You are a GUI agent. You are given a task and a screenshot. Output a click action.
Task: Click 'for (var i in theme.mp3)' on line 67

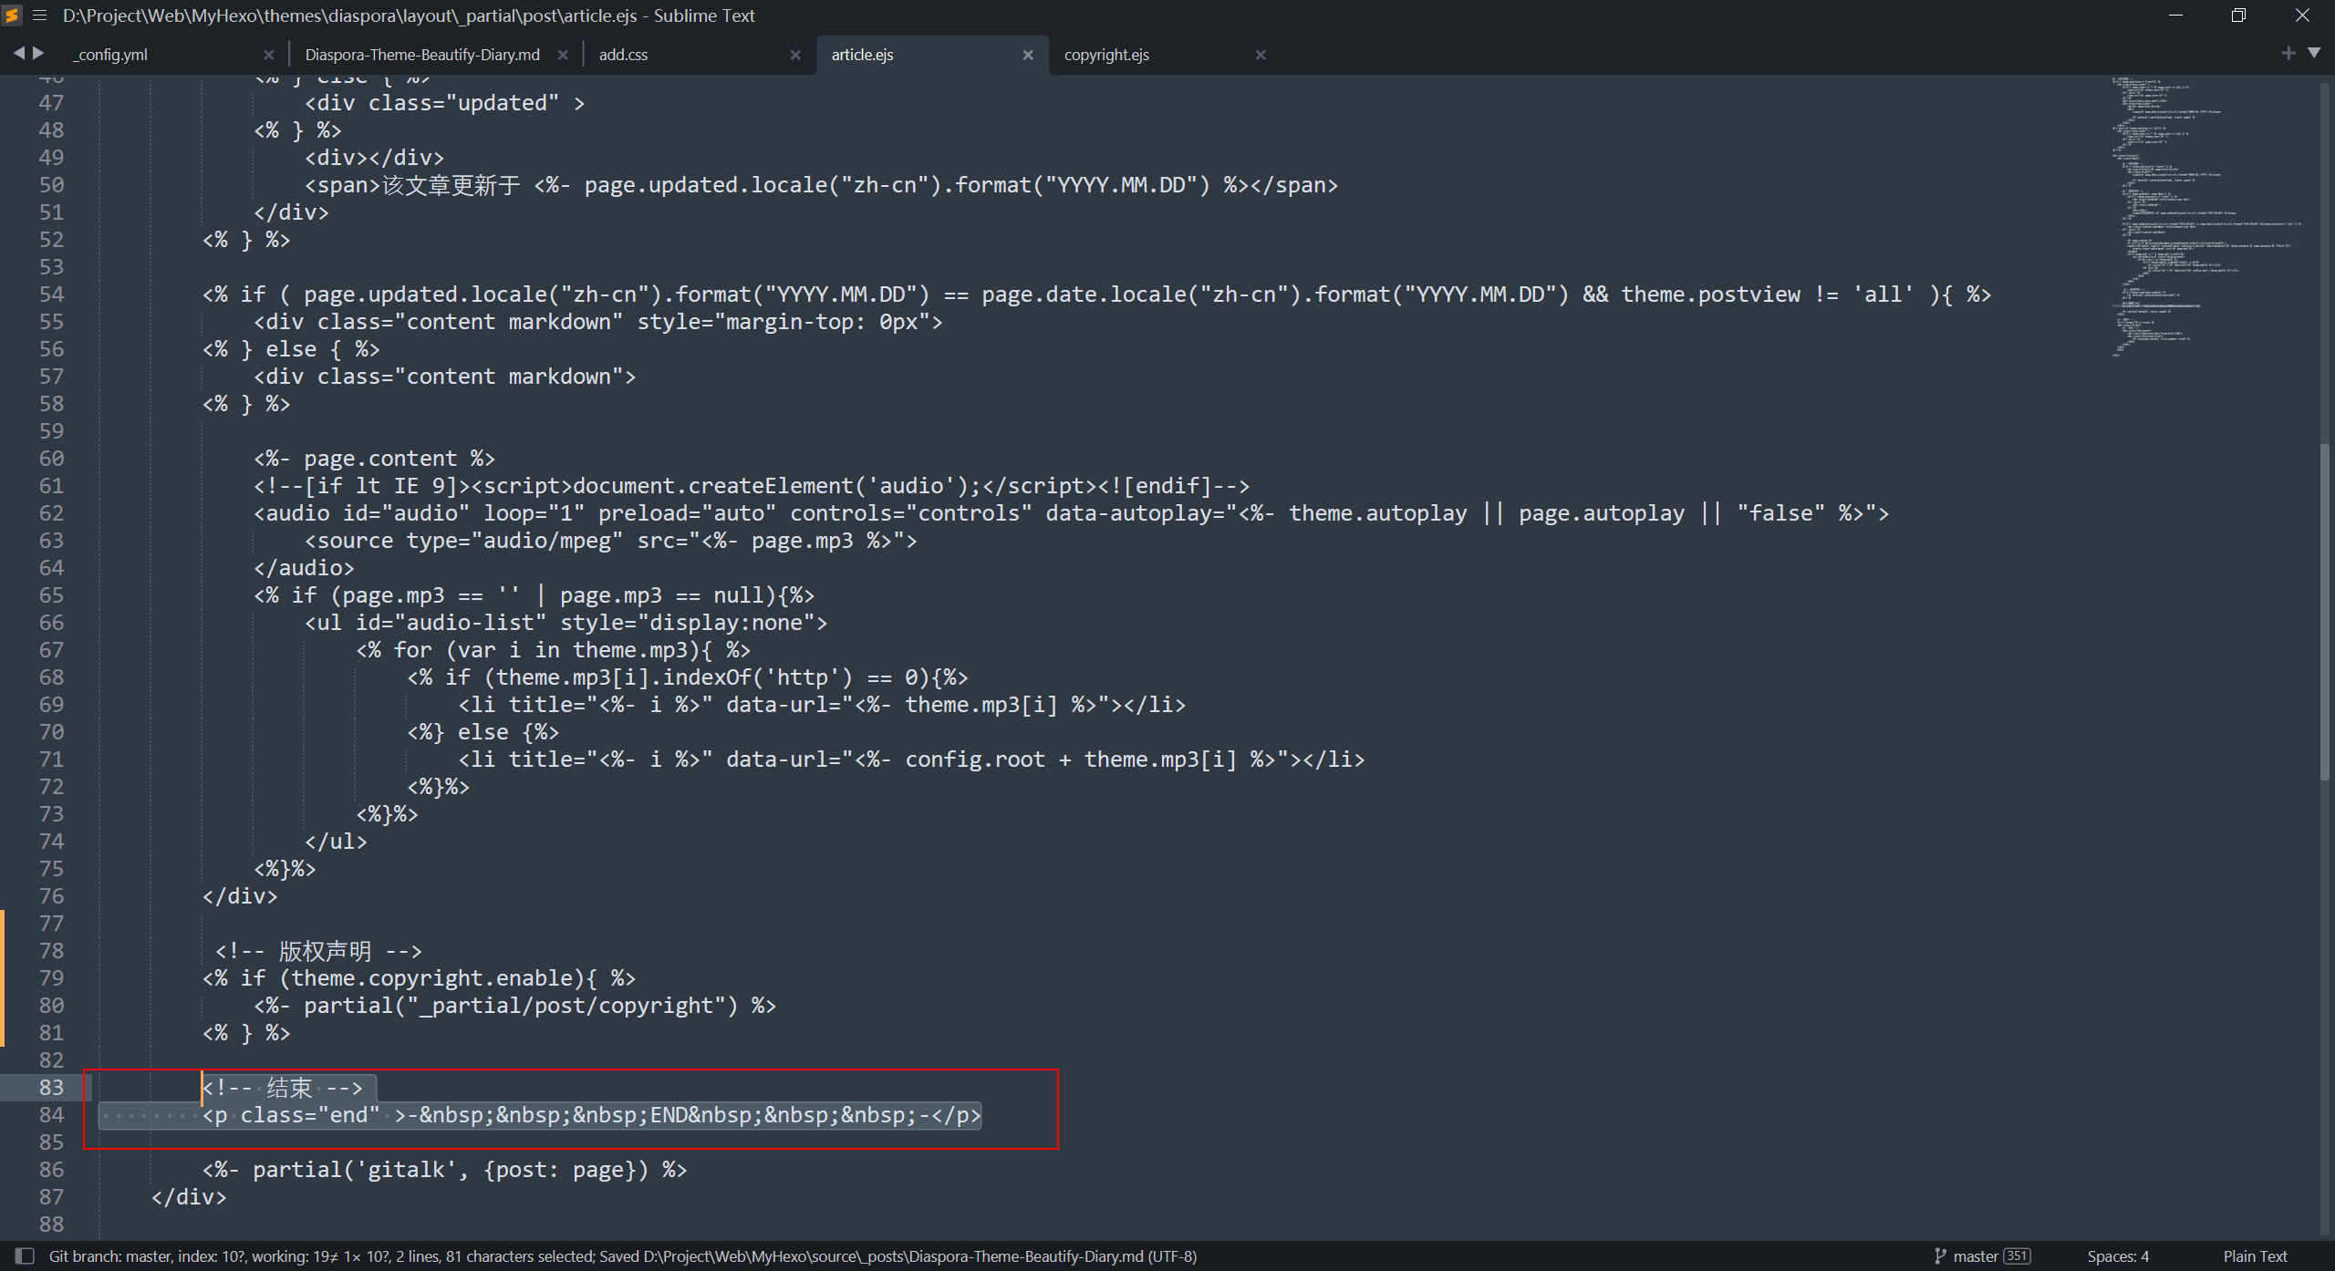[x=546, y=649]
